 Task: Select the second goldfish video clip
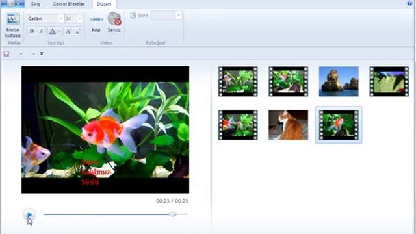pyautogui.click(x=289, y=81)
